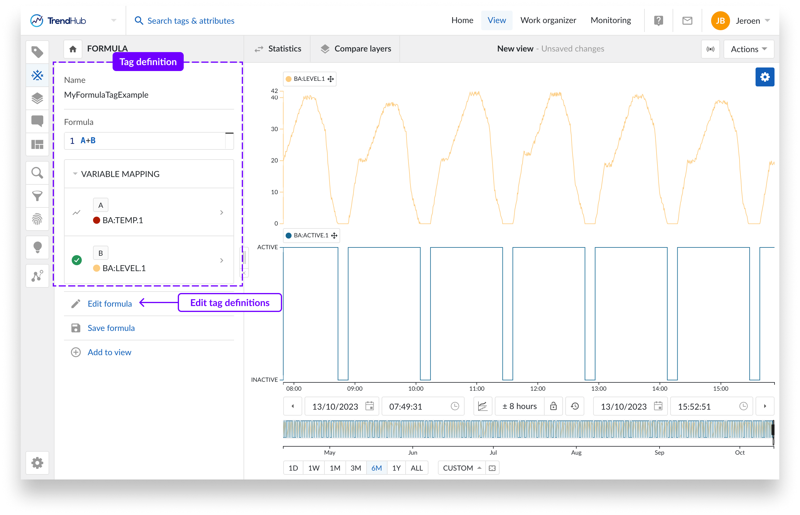Open the tag builder snowflake icon
800x515 pixels.
point(37,75)
